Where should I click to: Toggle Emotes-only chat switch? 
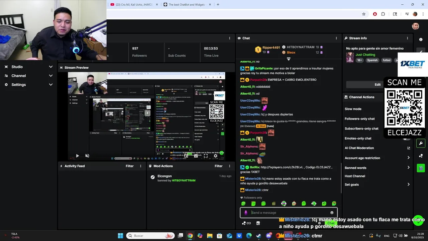[406, 138]
